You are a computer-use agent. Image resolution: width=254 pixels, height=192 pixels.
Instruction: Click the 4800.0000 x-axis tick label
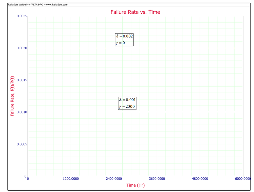click(x=200, y=179)
